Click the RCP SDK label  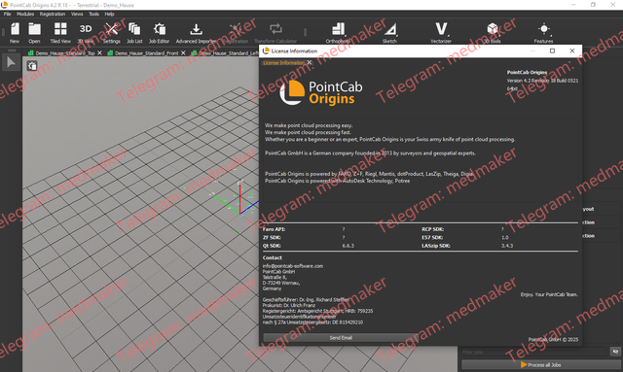(432, 229)
